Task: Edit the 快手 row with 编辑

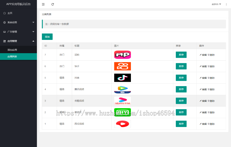Action: (x=203, y=66)
